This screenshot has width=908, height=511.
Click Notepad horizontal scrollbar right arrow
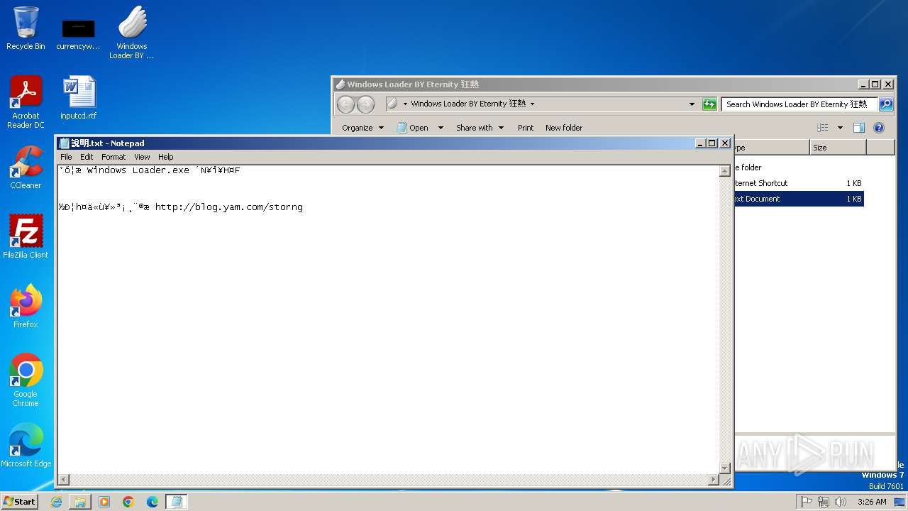click(714, 480)
